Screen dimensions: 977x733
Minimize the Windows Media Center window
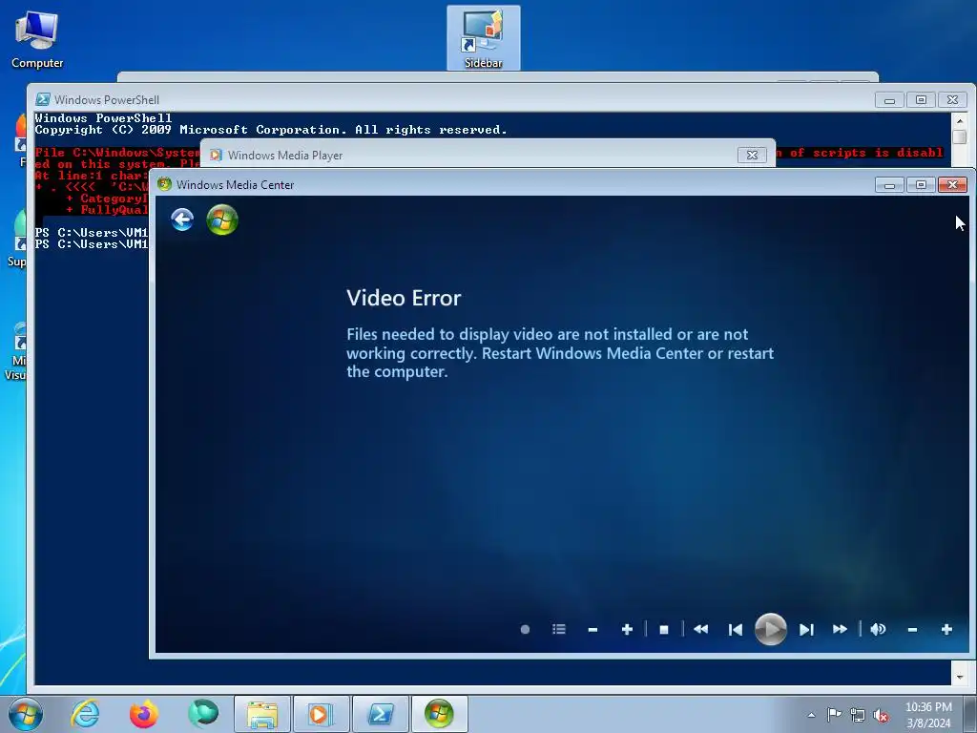tap(890, 184)
